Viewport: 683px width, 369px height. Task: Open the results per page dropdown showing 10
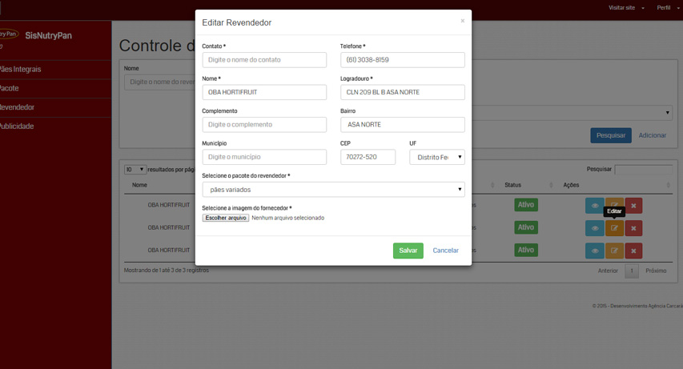[x=135, y=170]
